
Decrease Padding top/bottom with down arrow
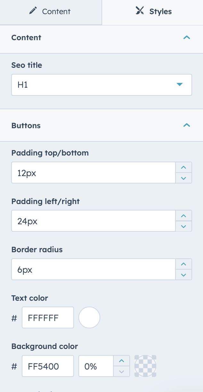click(183, 178)
